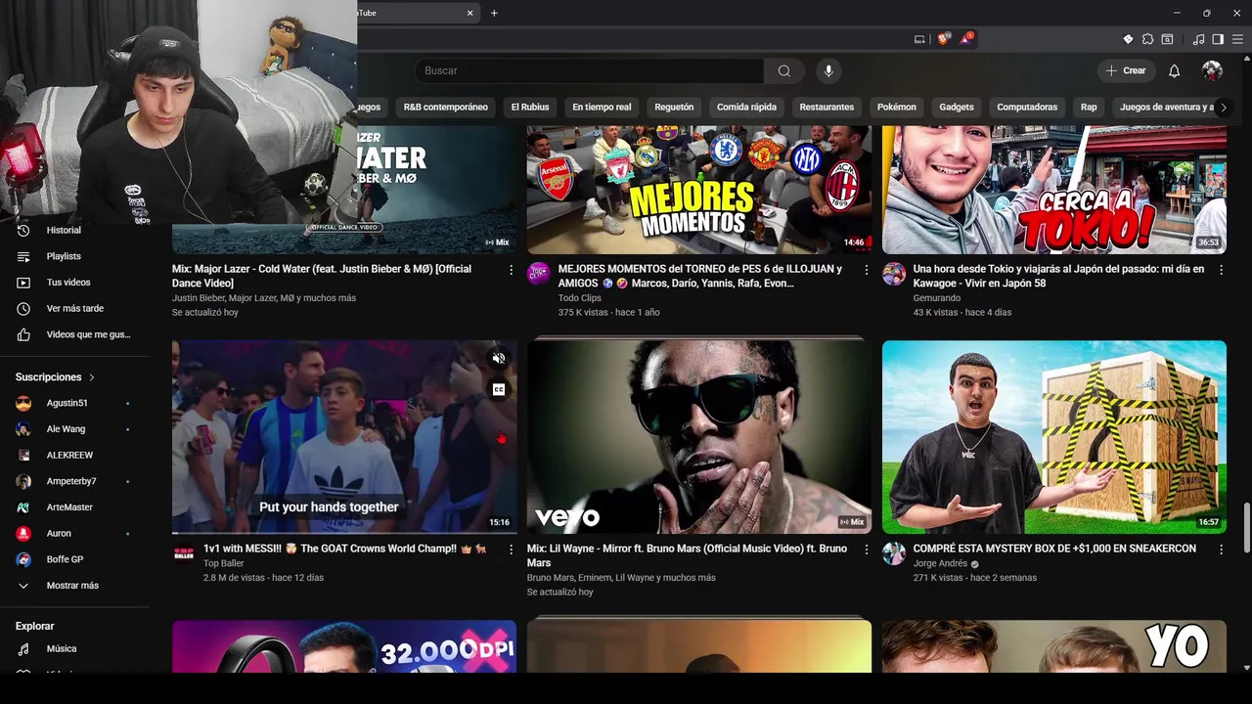Click the search magnifier button

tap(783, 70)
